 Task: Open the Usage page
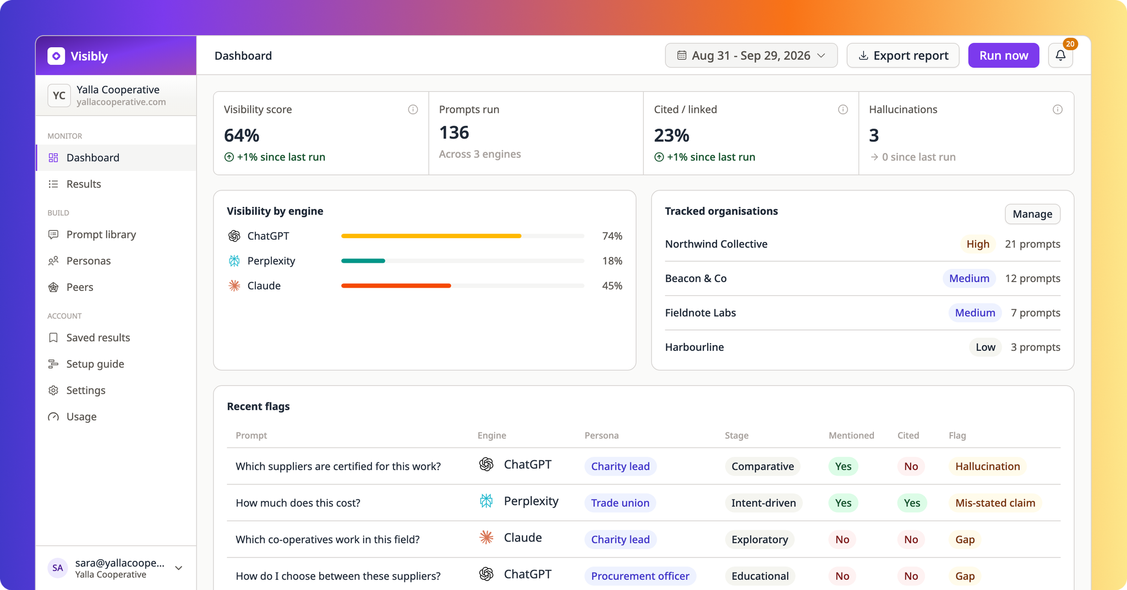pos(116,417)
